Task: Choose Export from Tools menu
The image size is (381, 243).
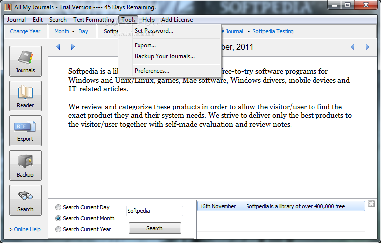Action: (170, 45)
